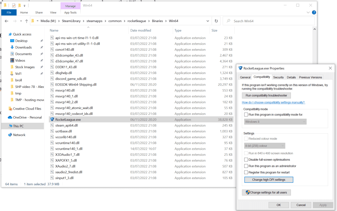Tick the Reduced colour mode checkbox
This screenshot has height=211, width=337.
click(x=246, y=139)
